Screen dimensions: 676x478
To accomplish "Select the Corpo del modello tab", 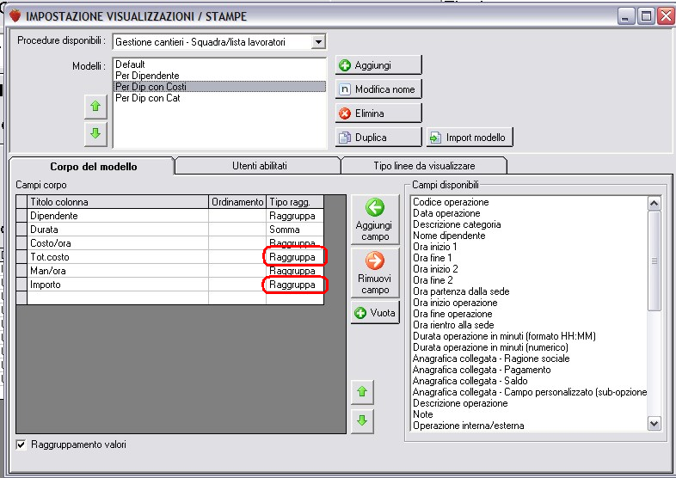I will point(93,167).
